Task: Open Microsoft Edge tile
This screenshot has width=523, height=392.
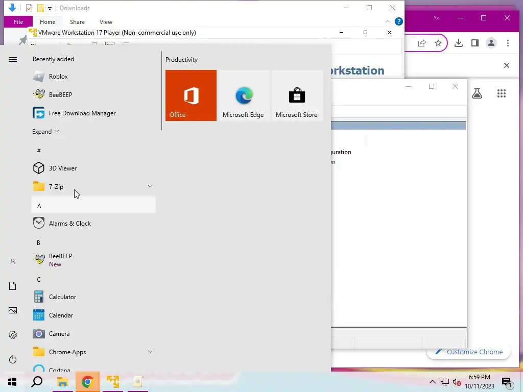Action: 243,95
